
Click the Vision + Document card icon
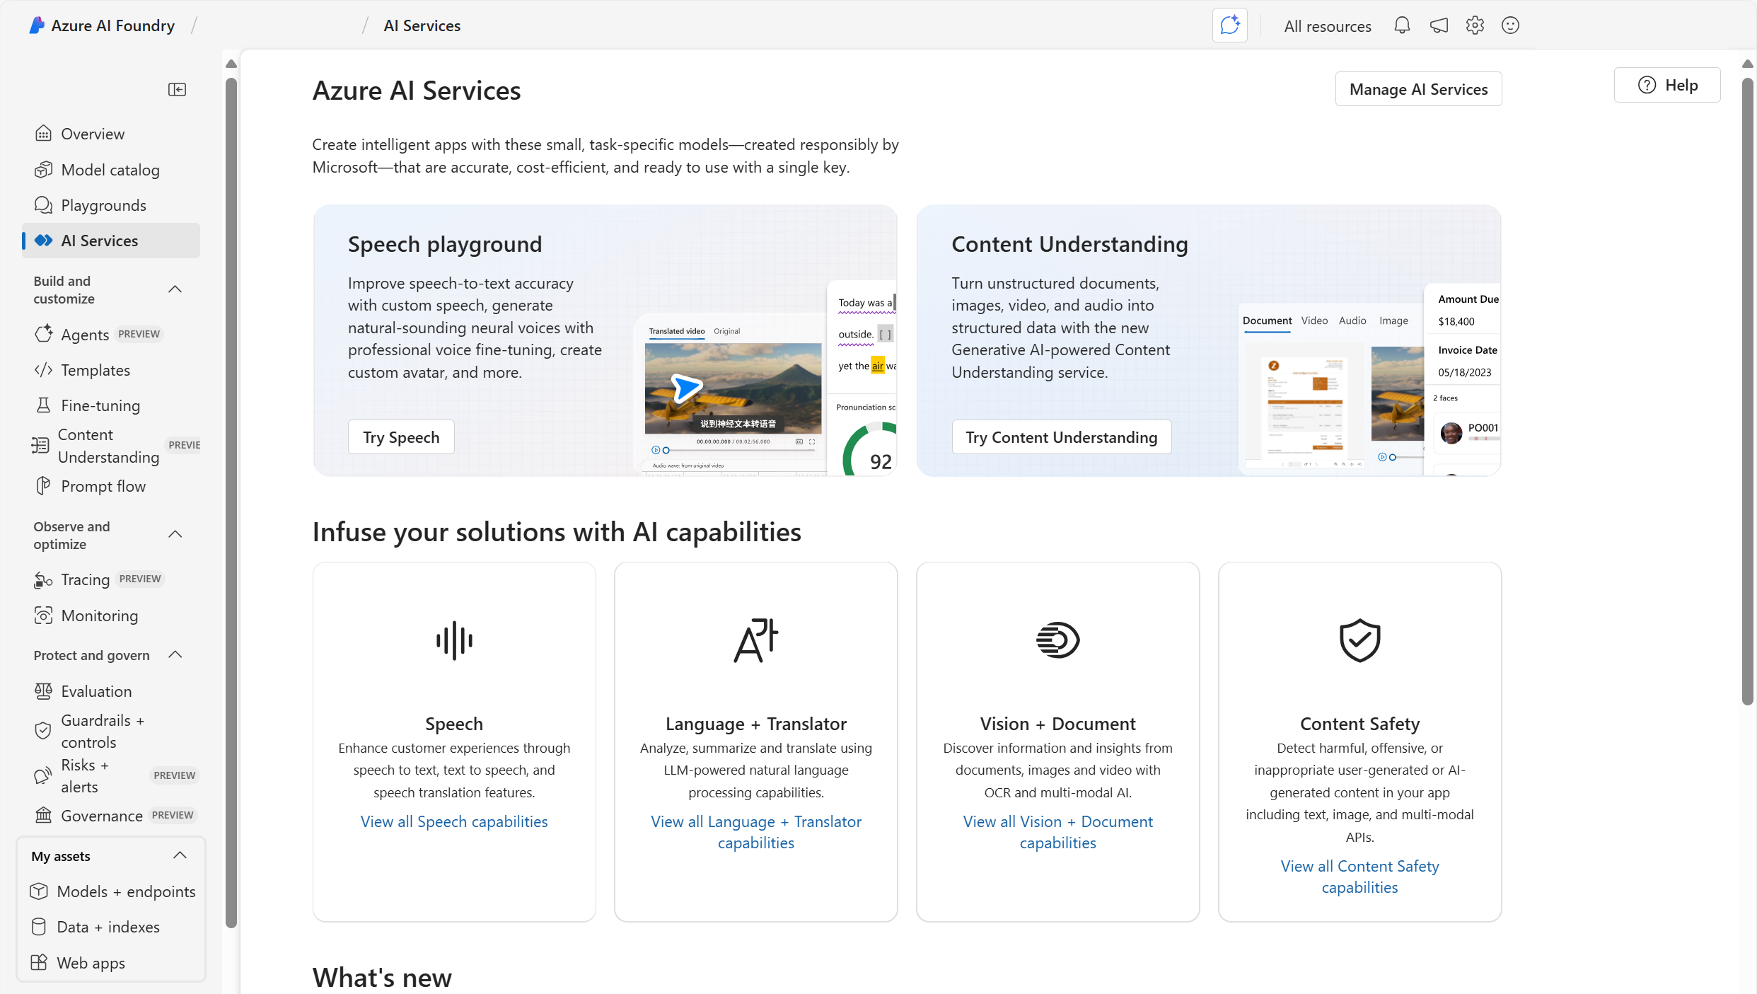click(1057, 640)
